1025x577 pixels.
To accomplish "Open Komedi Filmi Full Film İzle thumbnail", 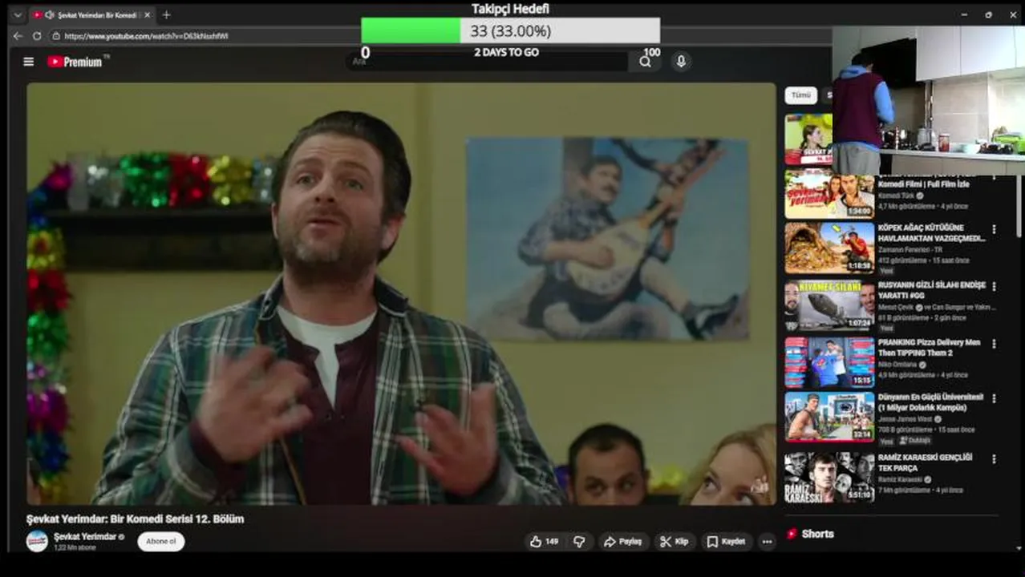I will [x=829, y=194].
